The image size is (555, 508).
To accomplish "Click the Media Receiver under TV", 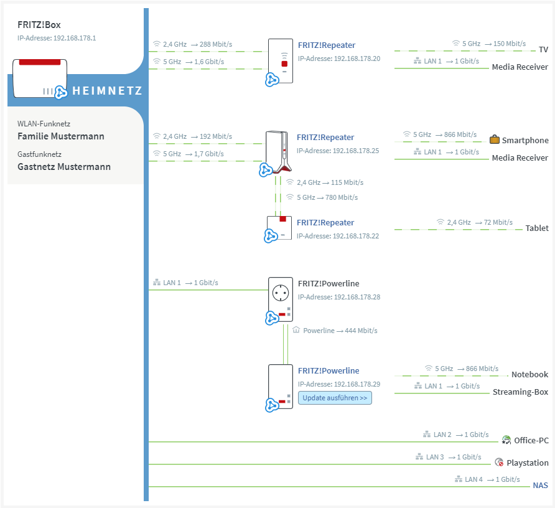I will [520, 67].
